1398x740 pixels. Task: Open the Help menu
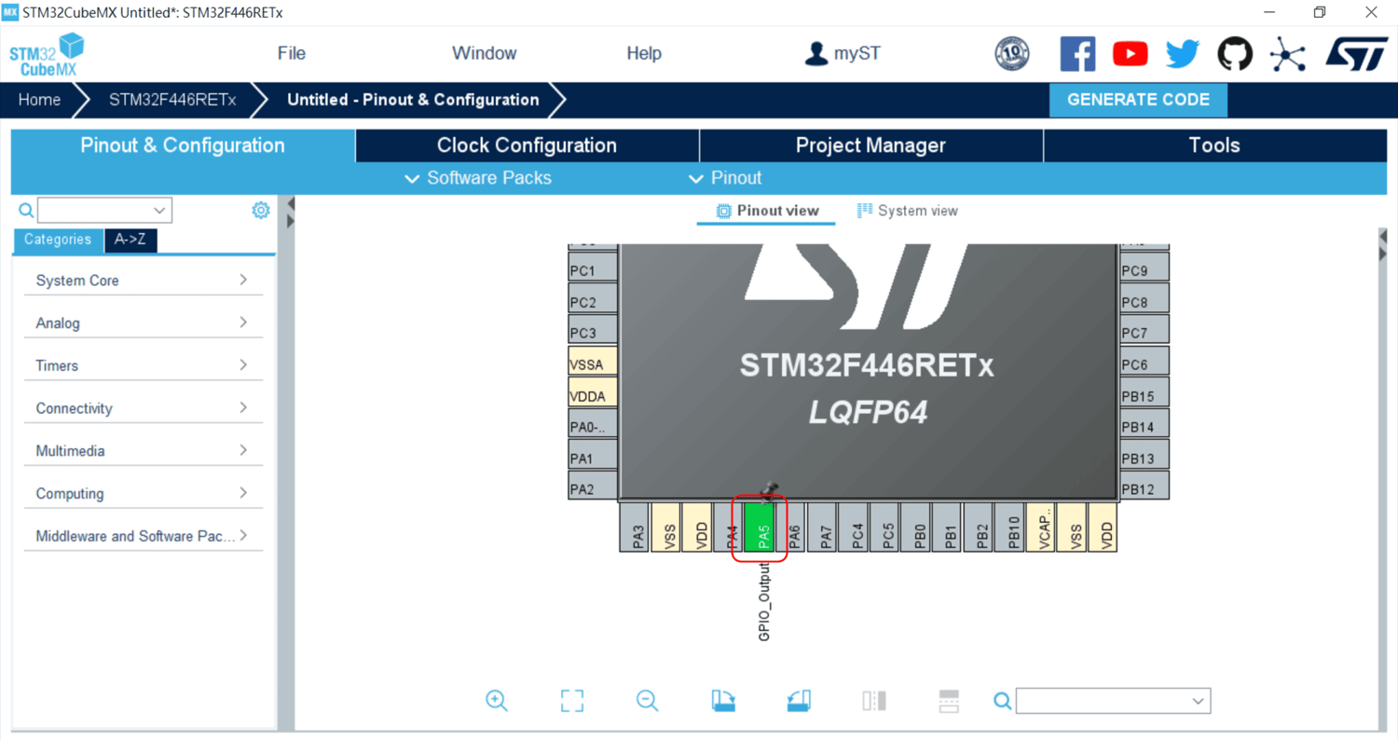click(x=644, y=53)
